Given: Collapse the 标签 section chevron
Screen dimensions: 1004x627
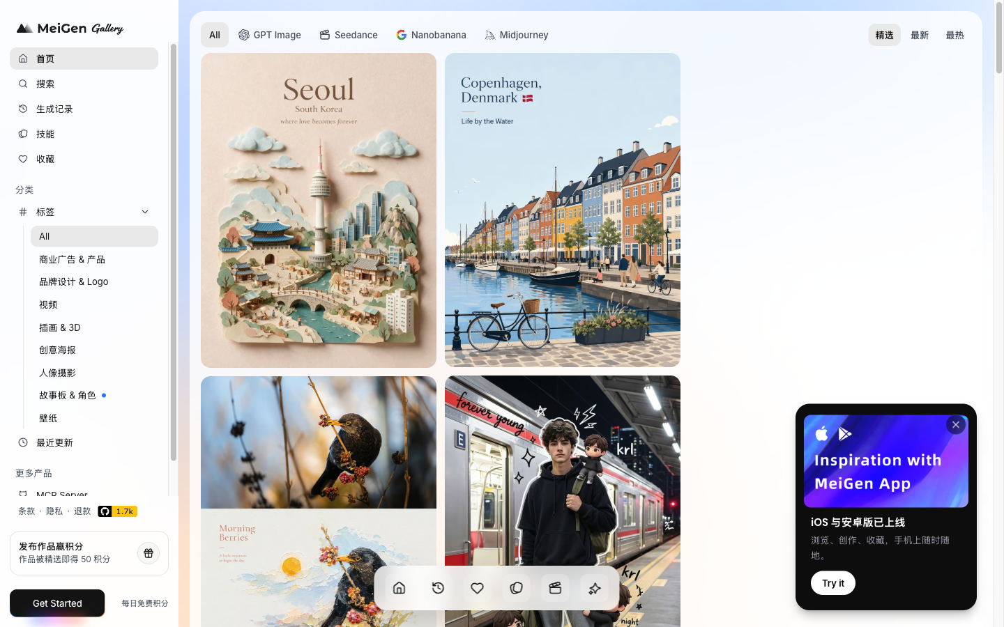Looking at the screenshot, I should [145, 212].
